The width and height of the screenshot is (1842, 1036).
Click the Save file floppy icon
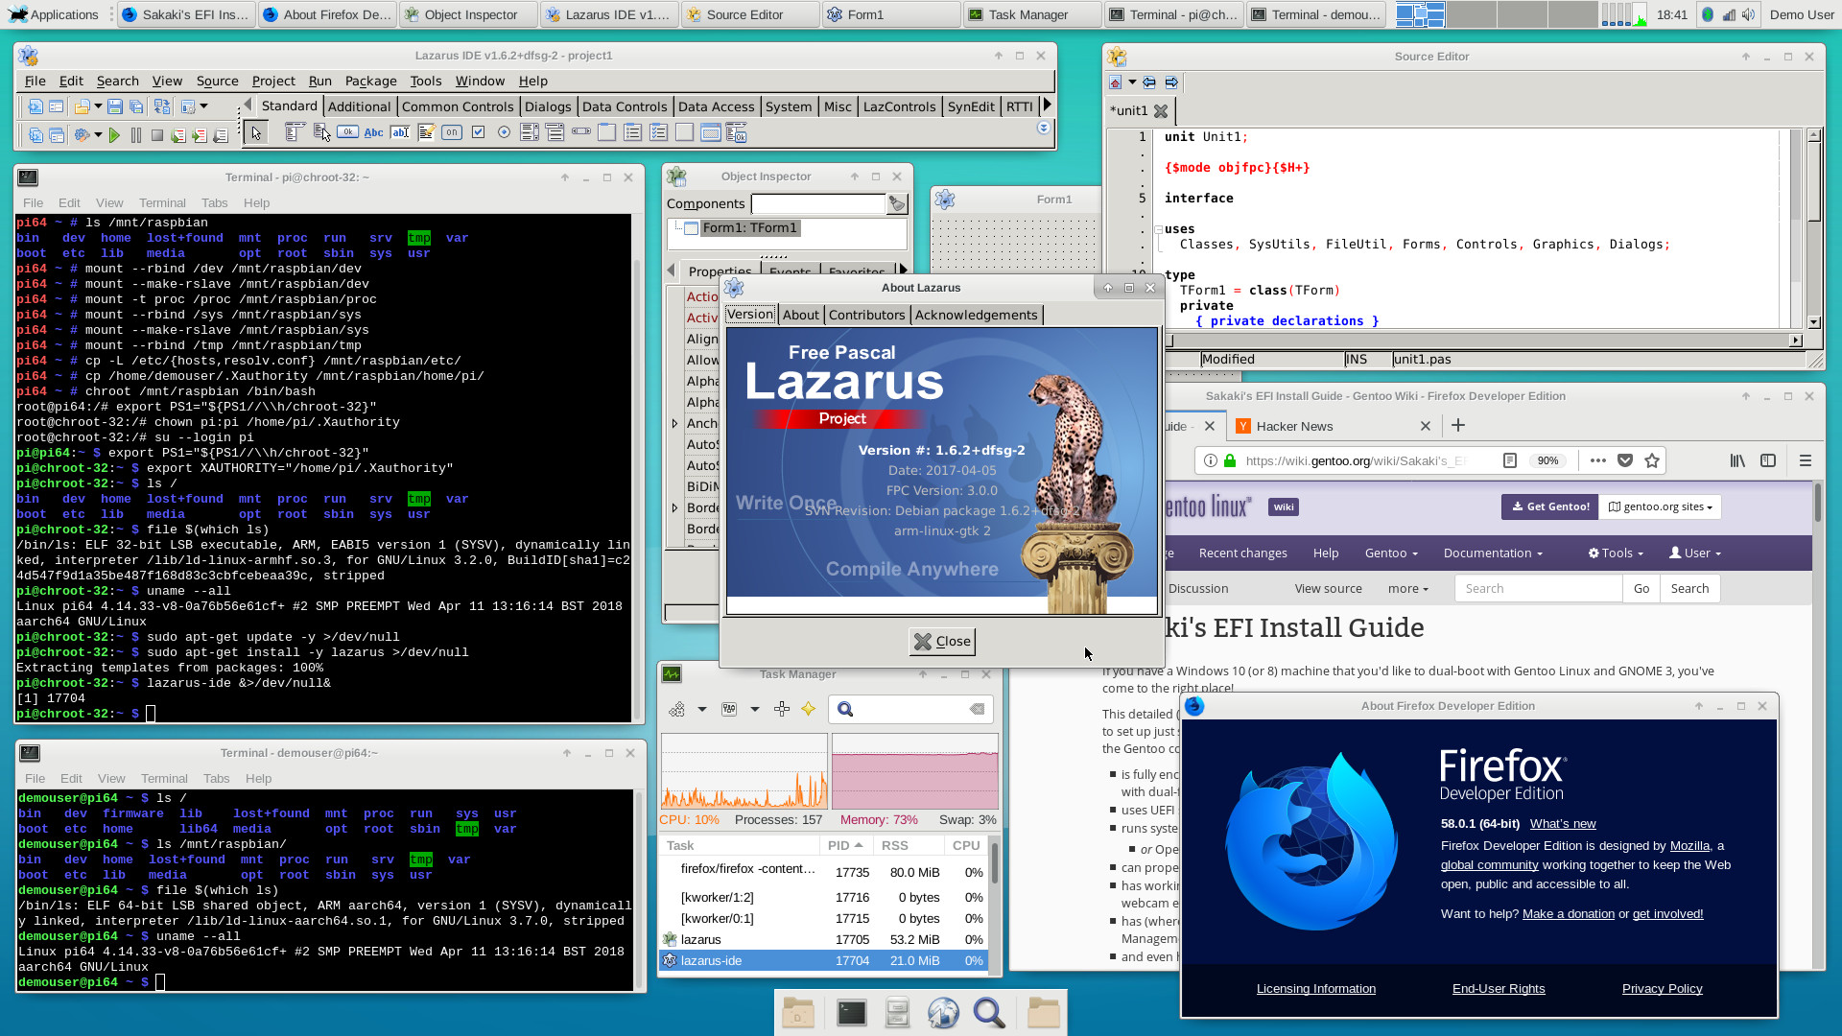pyautogui.click(x=115, y=106)
